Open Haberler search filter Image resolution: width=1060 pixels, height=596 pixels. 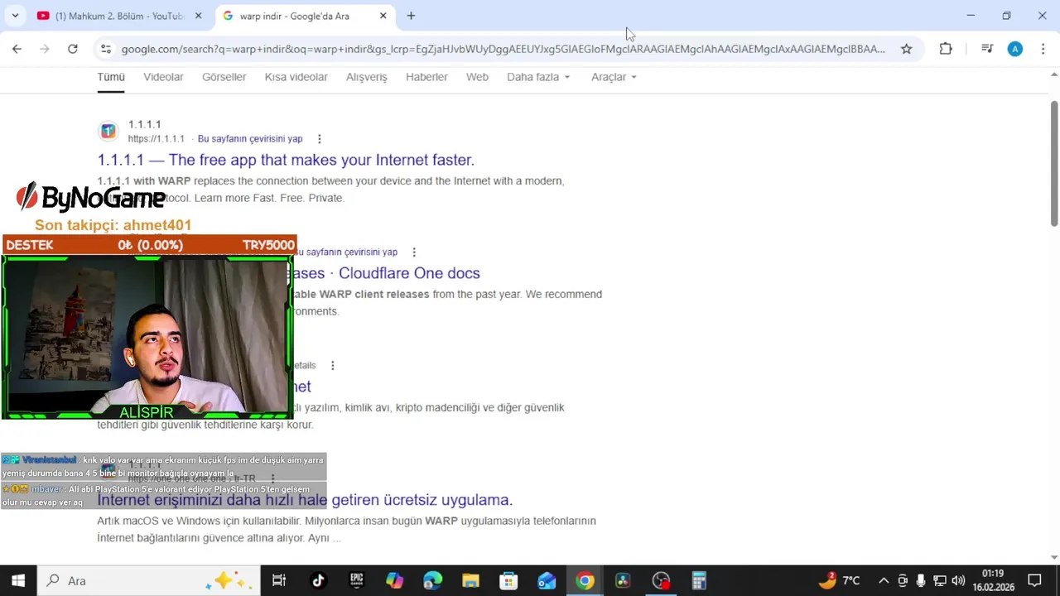(x=426, y=77)
